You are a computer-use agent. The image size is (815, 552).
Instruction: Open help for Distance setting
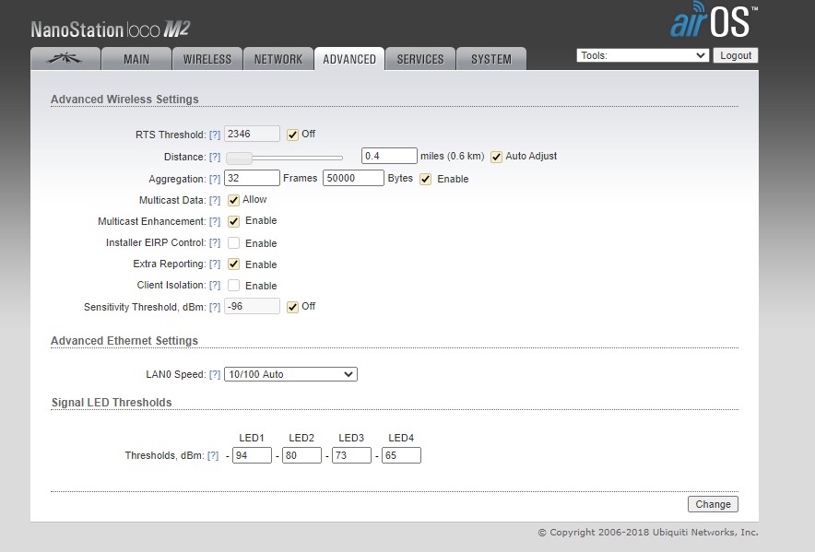click(215, 157)
